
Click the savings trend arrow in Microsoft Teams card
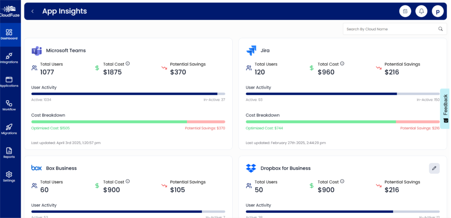click(164, 68)
